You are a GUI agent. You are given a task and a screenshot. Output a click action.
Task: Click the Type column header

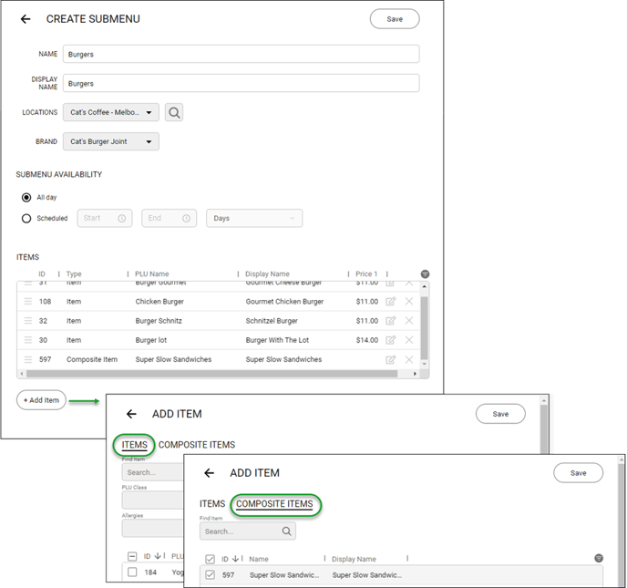click(x=74, y=274)
